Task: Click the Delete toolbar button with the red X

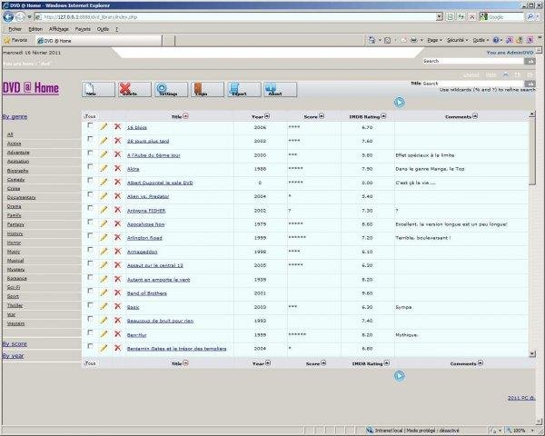Action: click(134, 89)
